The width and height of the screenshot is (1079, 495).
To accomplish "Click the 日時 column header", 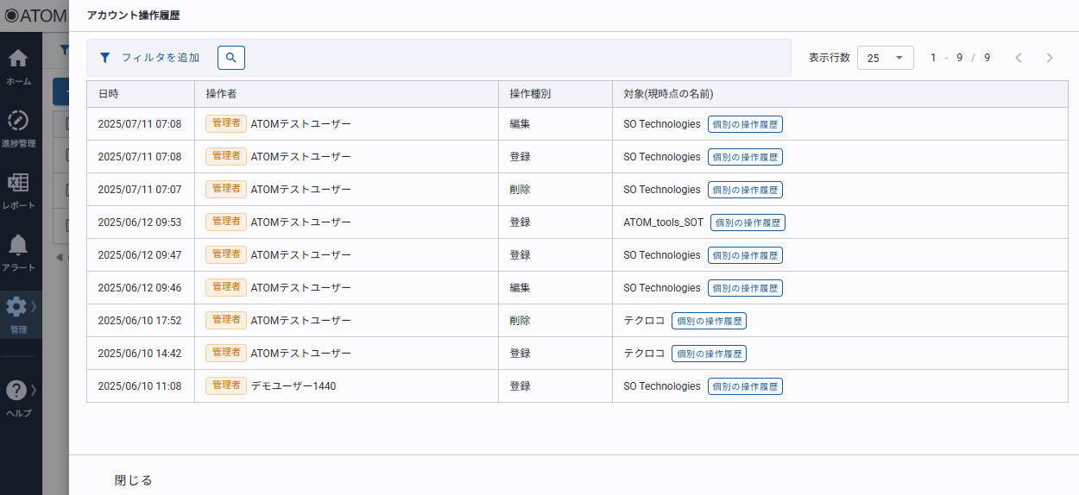I will click(x=109, y=94).
